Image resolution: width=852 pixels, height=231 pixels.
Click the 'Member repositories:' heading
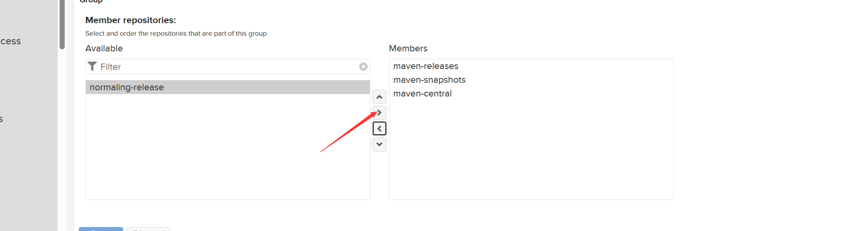click(131, 20)
